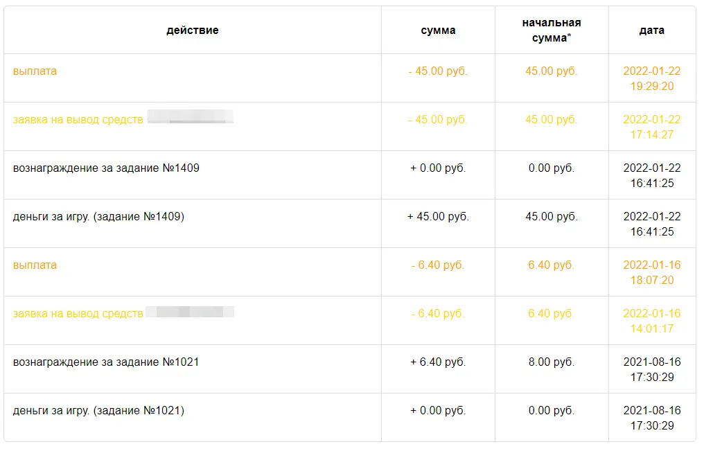This screenshot has width=713, height=460.
Task: Click the initial '45.00 руб.' in the игру №1409 row
Action: coord(552,217)
